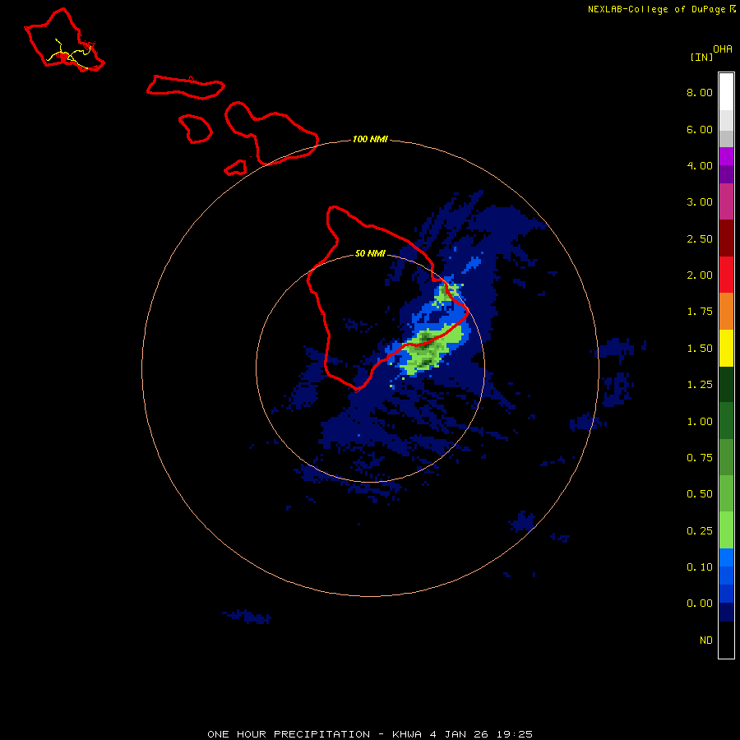Select the bright magenta swatch above 4.00
Image resolution: width=740 pixels, height=740 pixels.
pos(726,156)
